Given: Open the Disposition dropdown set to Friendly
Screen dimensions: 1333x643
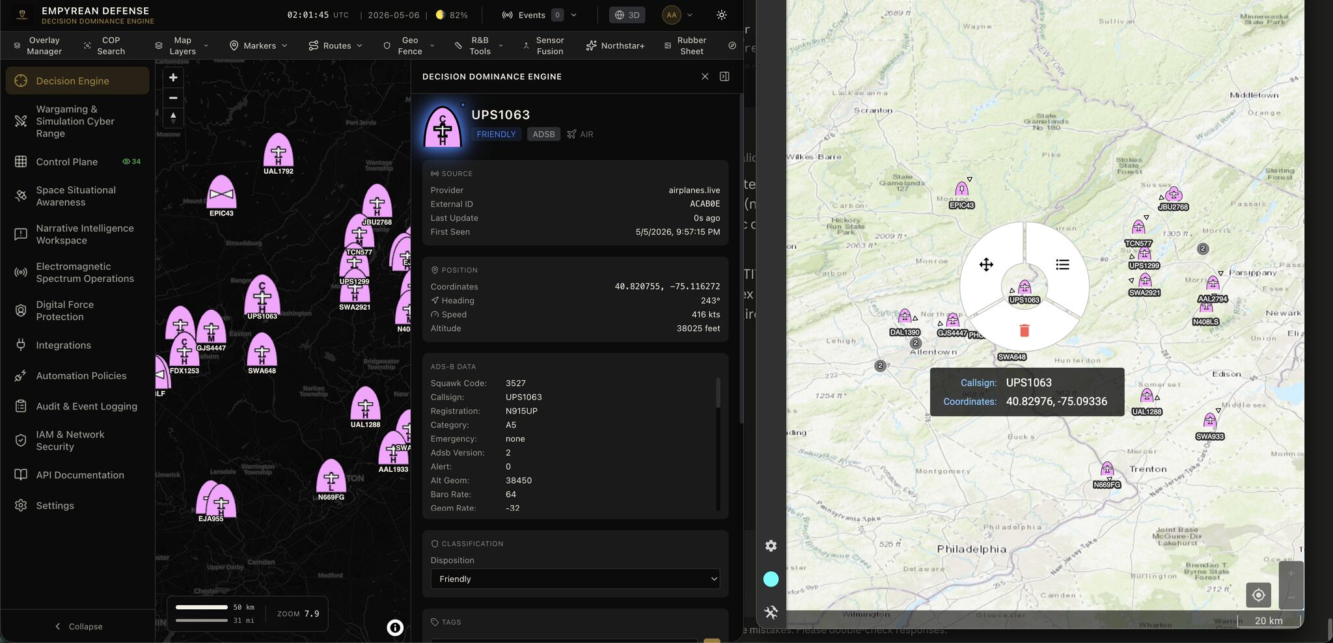Looking at the screenshot, I should [575, 579].
